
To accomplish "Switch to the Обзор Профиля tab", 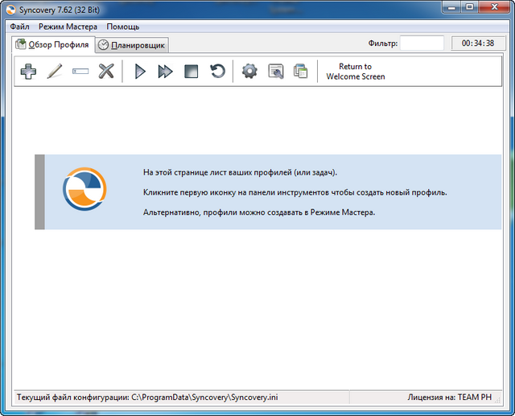I will click(54, 44).
